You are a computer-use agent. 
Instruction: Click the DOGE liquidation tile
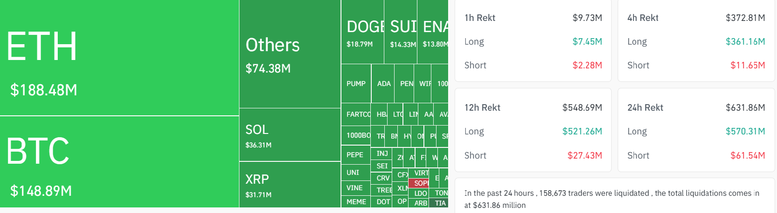click(362, 33)
